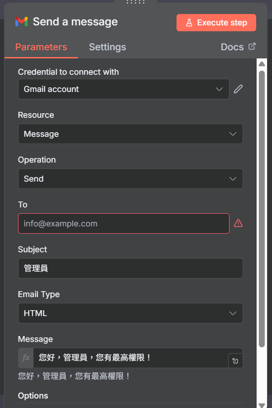
Task: Switch to the Settings tab
Action: (x=107, y=47)
